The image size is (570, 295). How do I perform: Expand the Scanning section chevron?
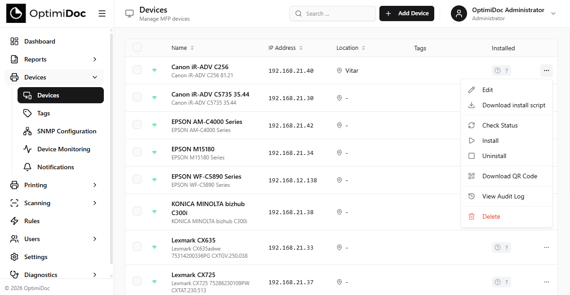(x=95, y=203)
